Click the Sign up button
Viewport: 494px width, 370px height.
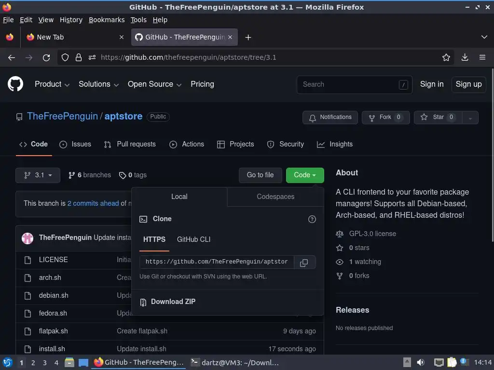(x=468, y=84)
